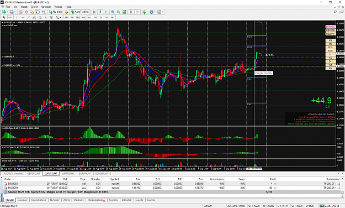The width and height of the screenshot is (345, 208).
Task: Switch to line chart icon
Action: pyautogui.click(x=106, y=12)
